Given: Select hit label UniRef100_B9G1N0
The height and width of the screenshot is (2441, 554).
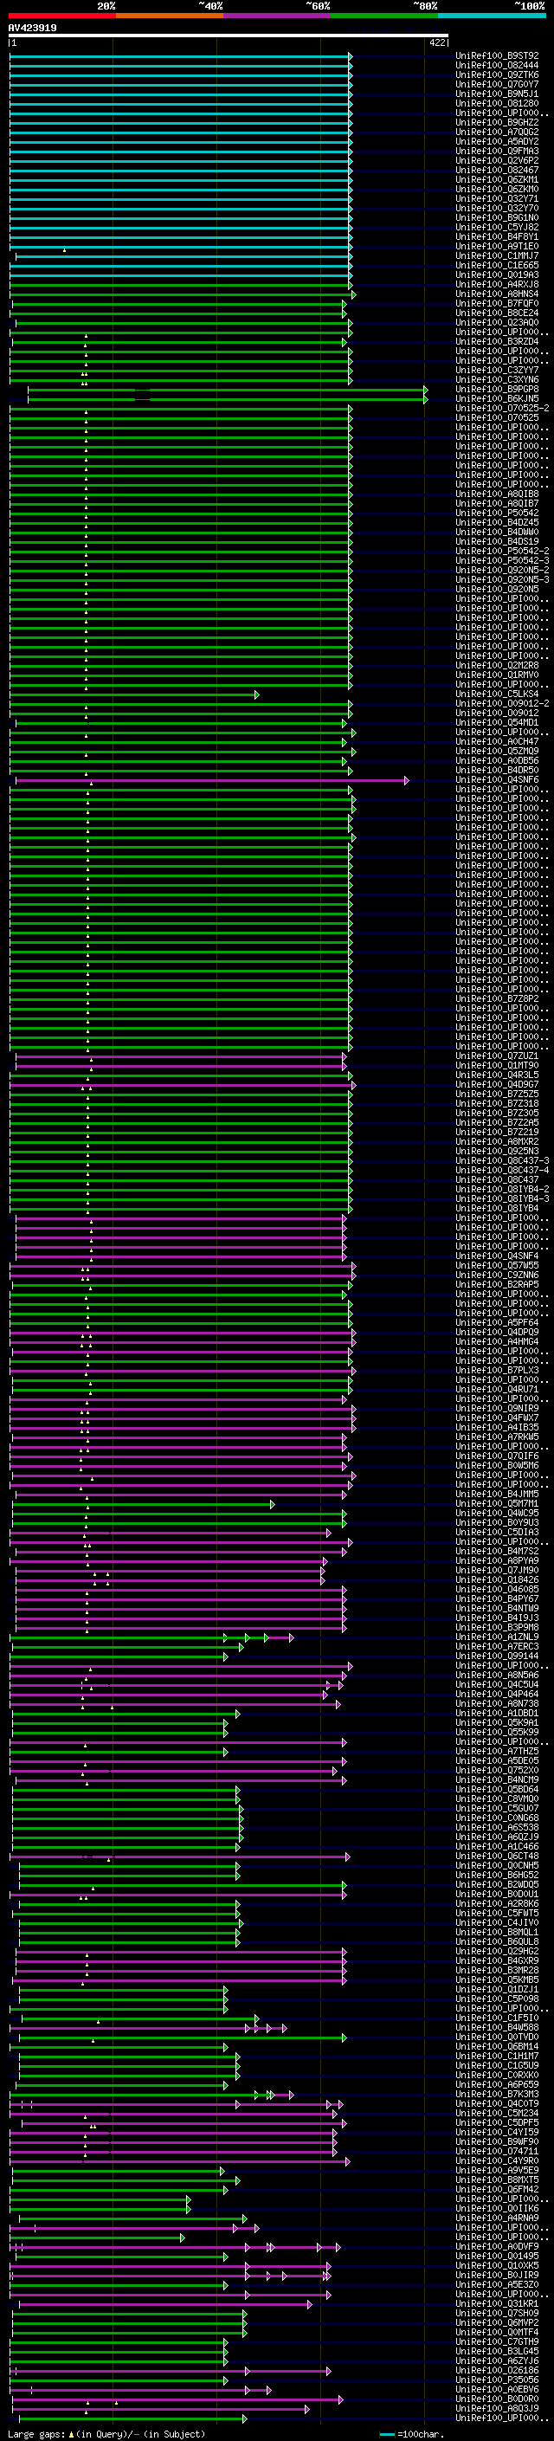Looking at the screenshot, I should click(497, 218).
